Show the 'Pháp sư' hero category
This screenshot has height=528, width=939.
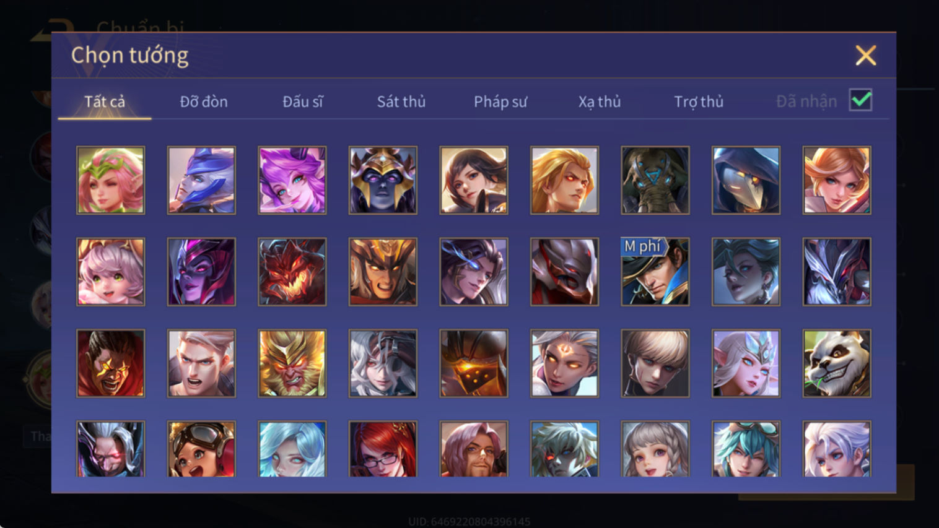pyautogui.click(x=500, y=102)
